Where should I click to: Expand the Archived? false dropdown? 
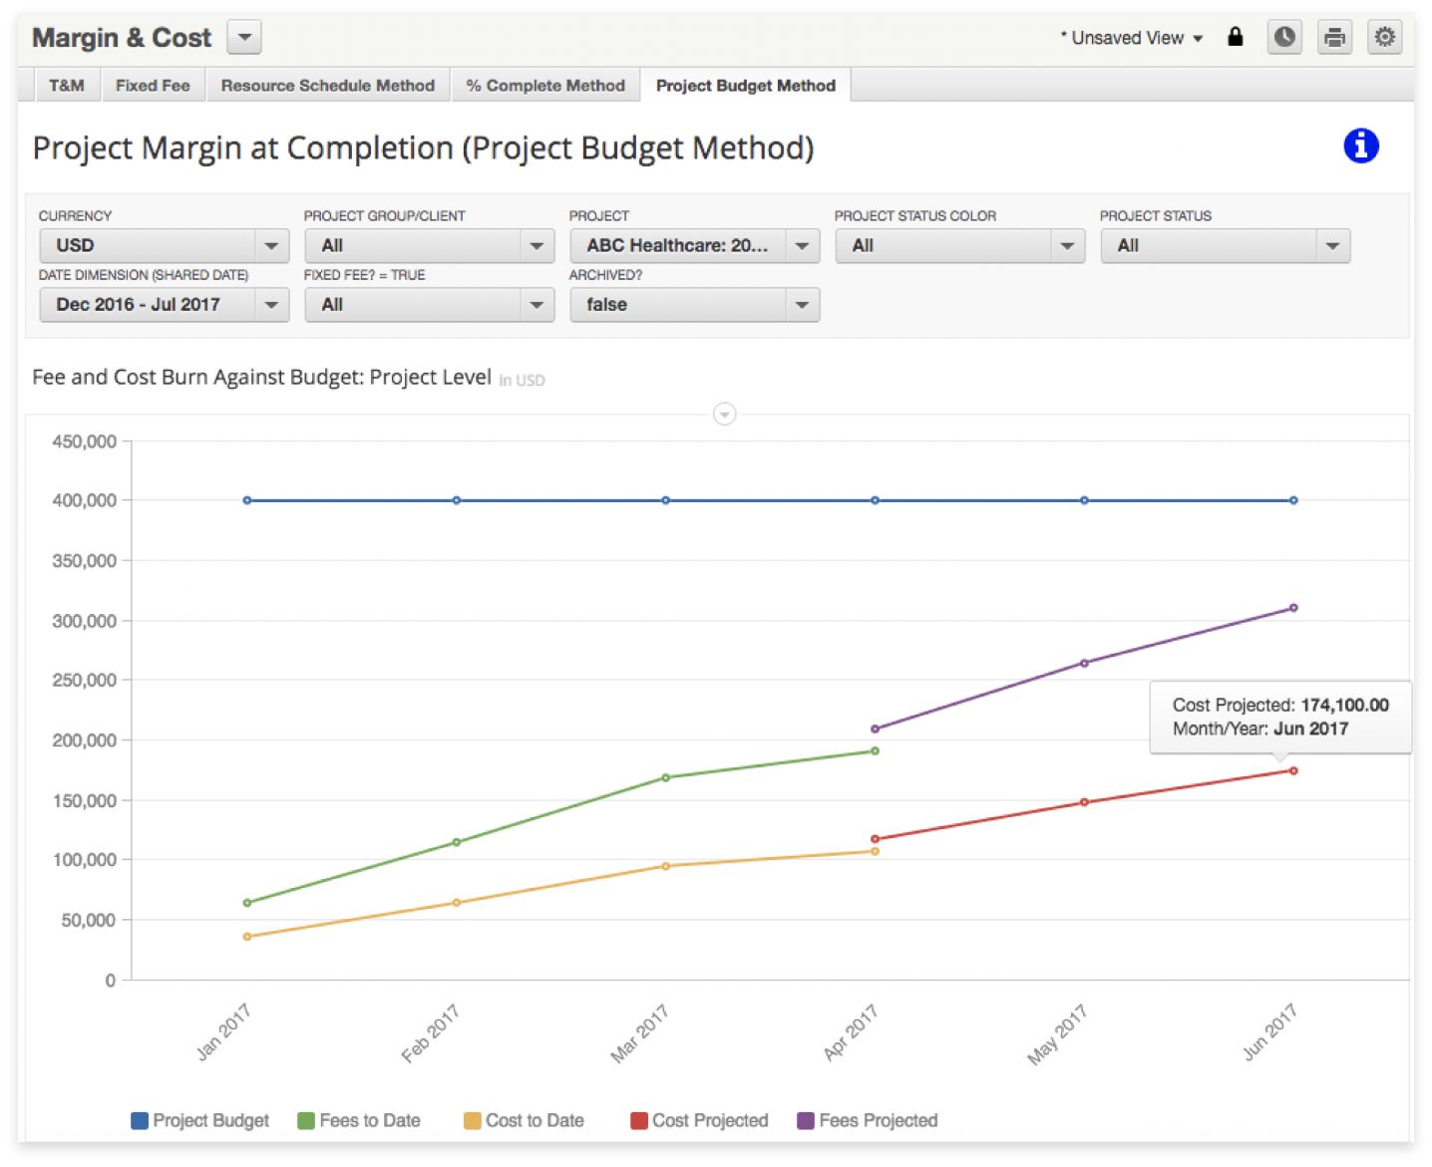pos(695,304)
